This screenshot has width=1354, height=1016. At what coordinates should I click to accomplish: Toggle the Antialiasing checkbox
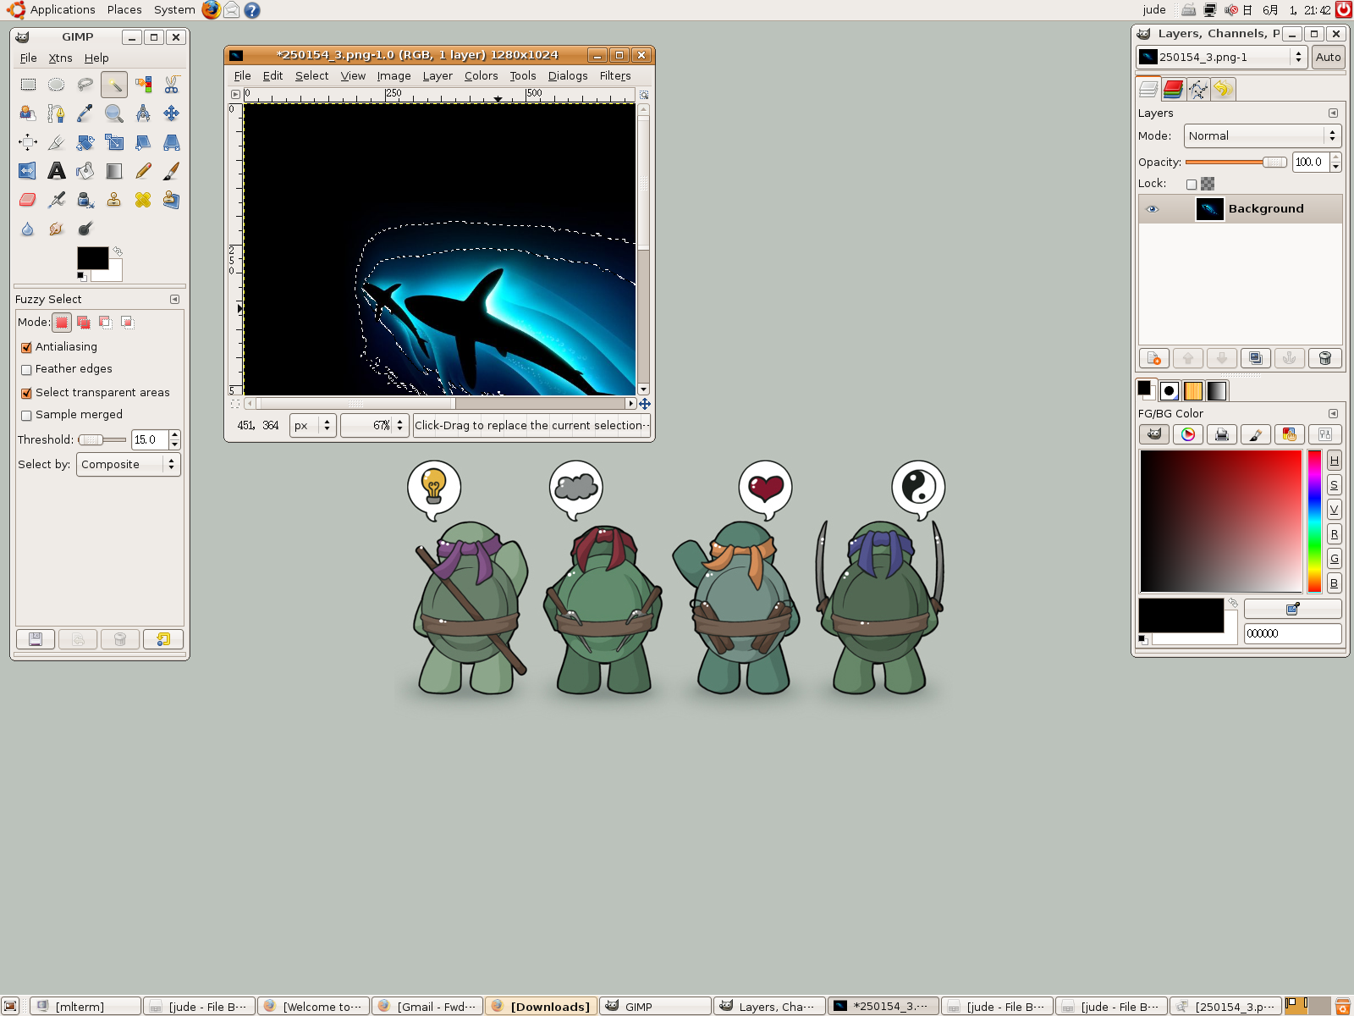pos(26,347)
